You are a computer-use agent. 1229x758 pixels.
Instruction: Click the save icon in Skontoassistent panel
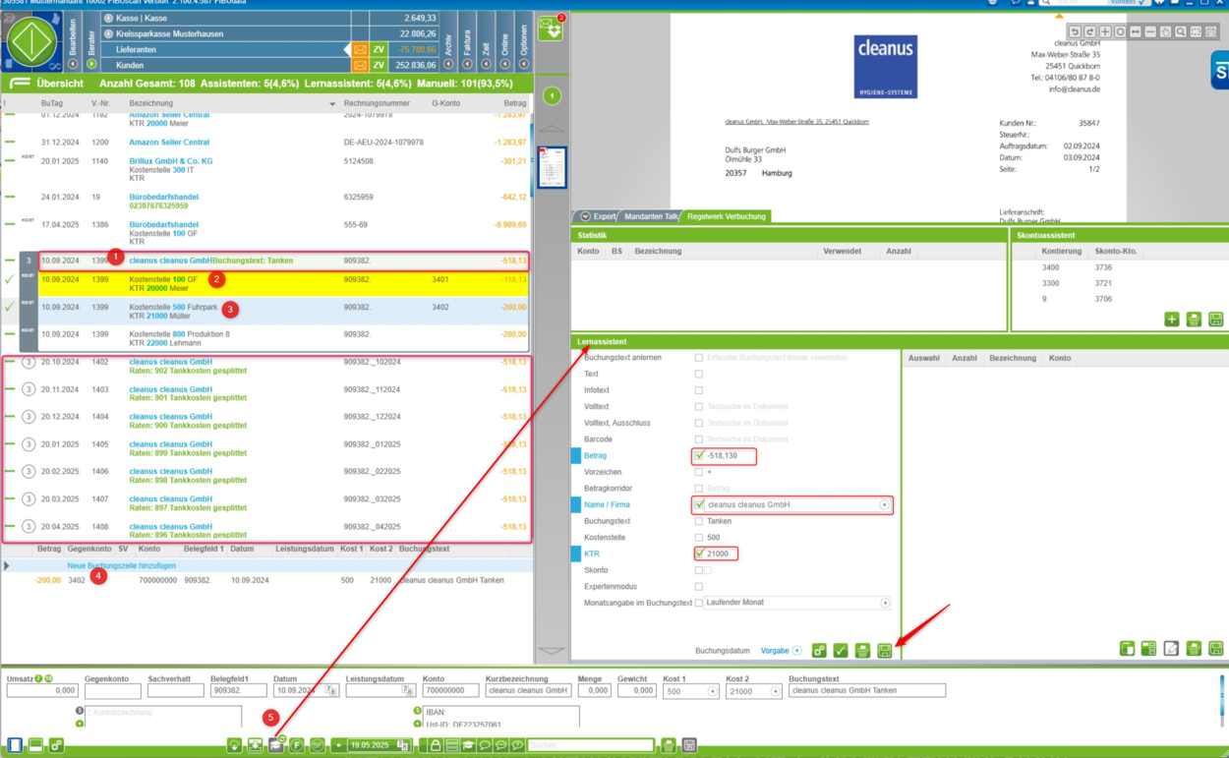pos(1215,320)
